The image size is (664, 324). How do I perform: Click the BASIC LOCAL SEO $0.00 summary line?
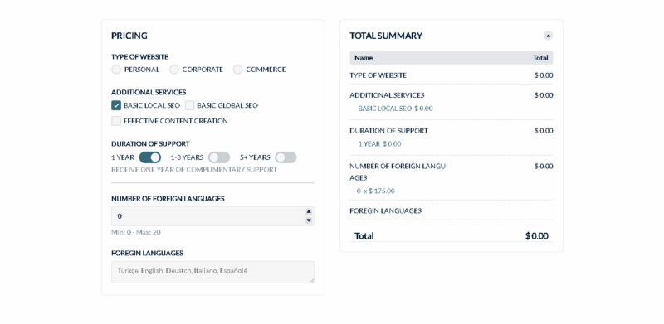click(396, 109)
